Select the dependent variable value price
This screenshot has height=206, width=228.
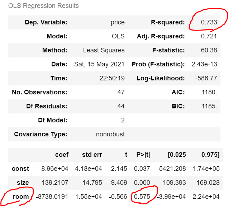(118, 22)
